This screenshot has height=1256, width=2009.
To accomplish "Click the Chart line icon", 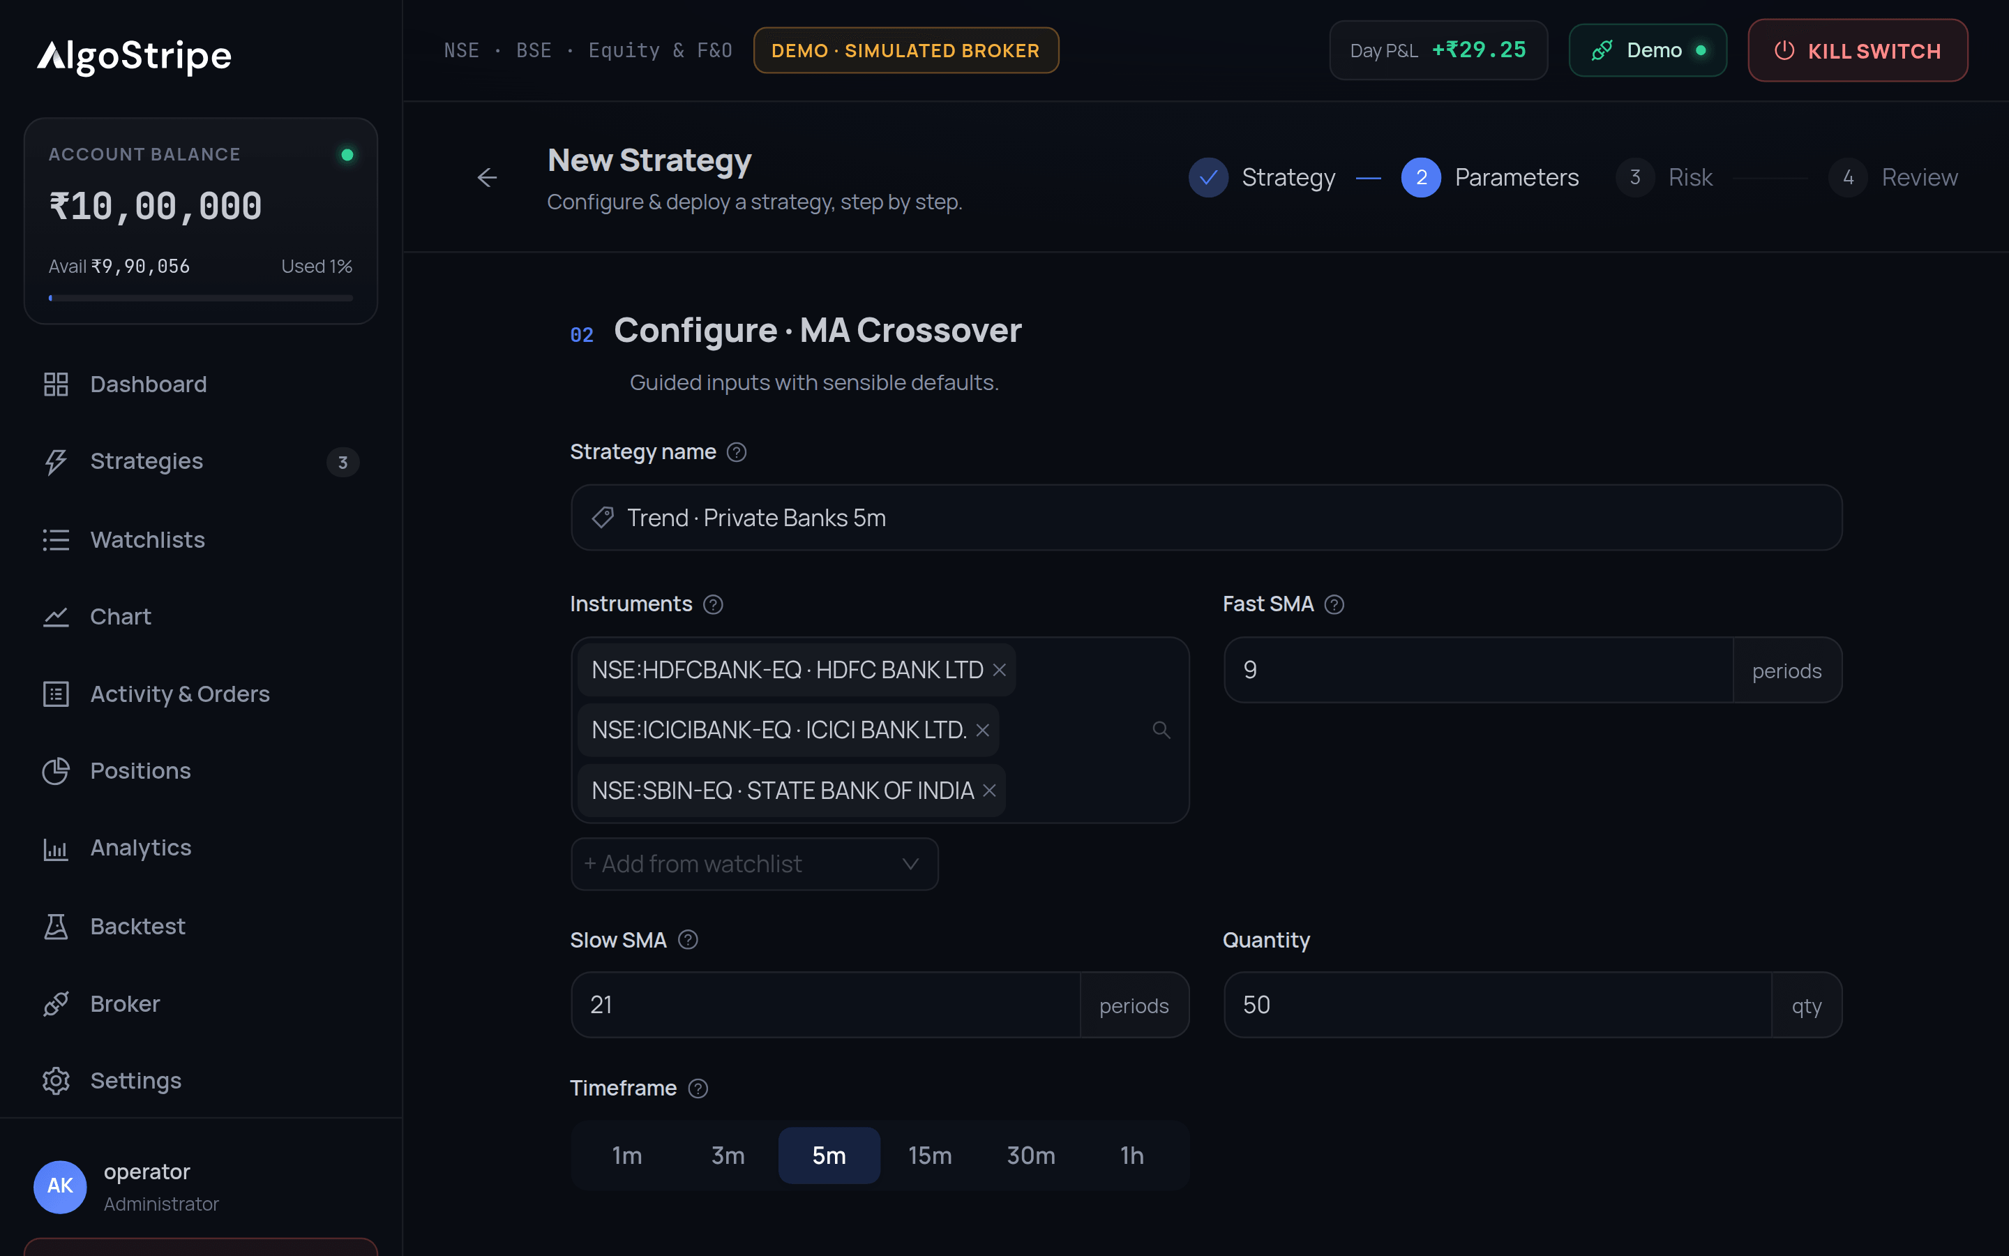I will click(56, 616).
